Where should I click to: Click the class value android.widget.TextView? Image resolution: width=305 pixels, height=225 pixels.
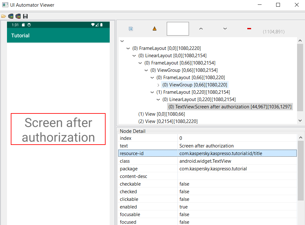coord(205,161)
